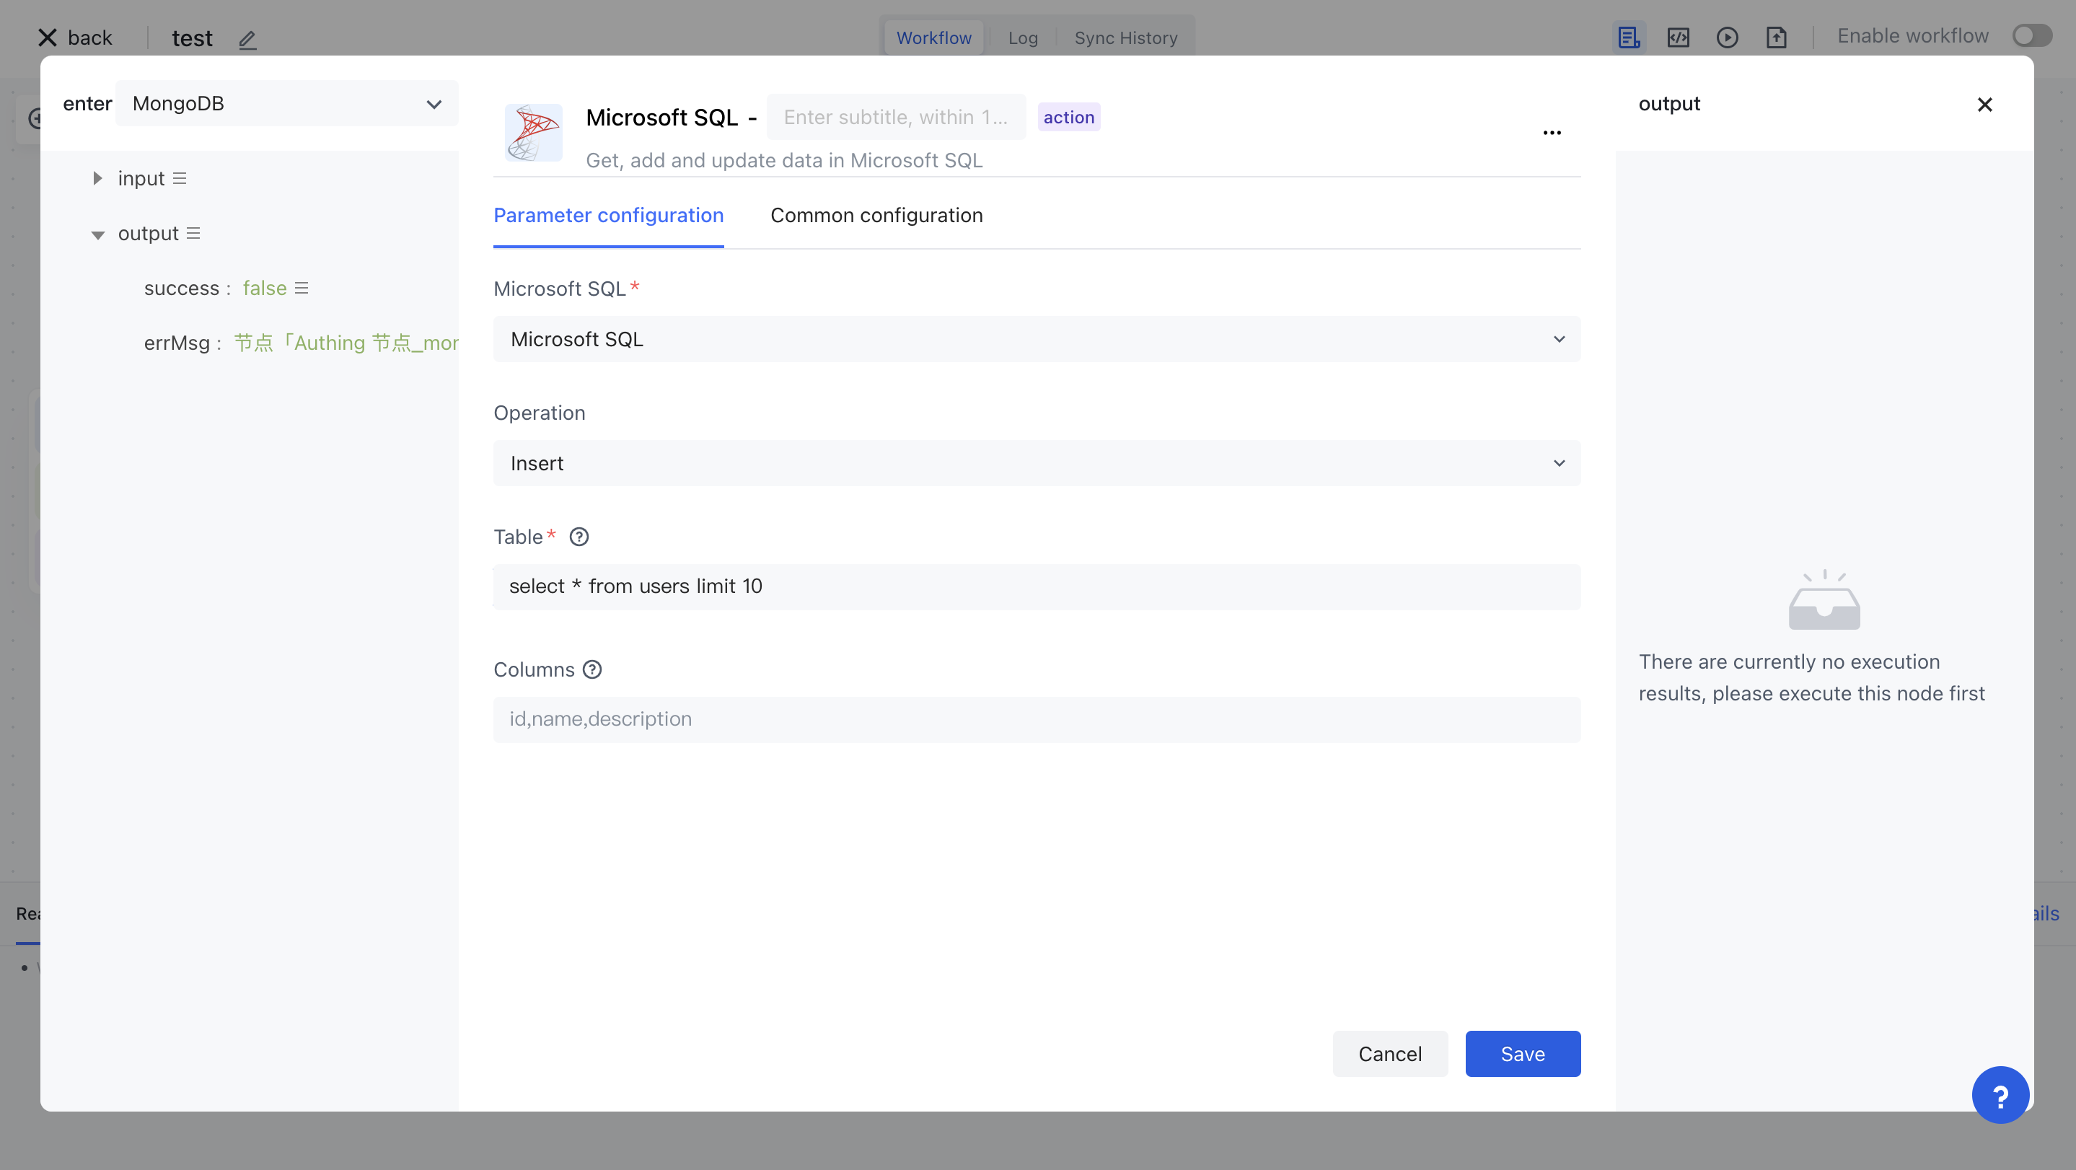Click the menu icon next to success

point(302,289)
